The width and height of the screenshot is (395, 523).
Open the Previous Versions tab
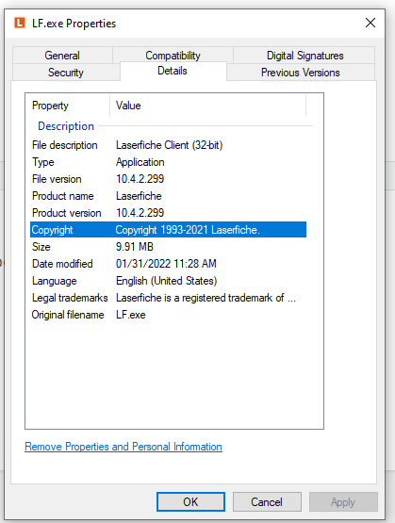(x=300, y=72)
